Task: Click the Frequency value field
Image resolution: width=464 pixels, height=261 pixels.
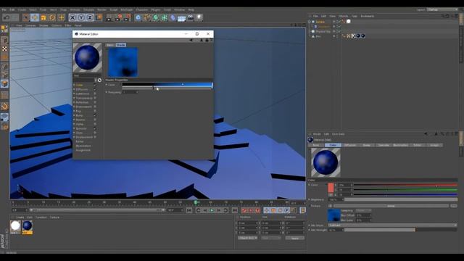Action: tap(130, 92)
